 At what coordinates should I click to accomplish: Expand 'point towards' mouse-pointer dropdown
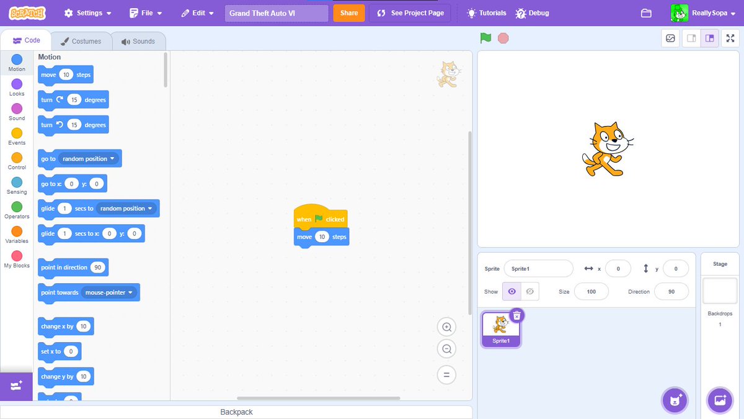(x=109, y=292)
